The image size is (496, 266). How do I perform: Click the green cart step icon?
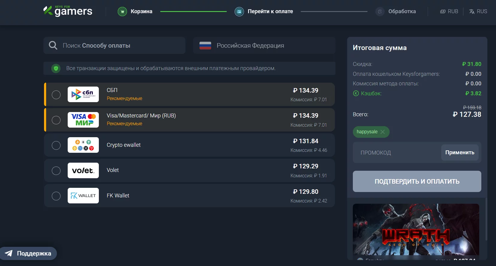(x=122, y=12)
